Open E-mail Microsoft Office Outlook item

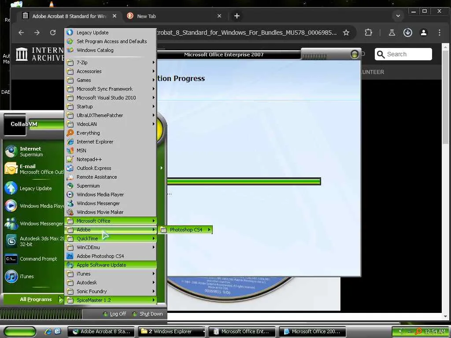pos(33,169)
